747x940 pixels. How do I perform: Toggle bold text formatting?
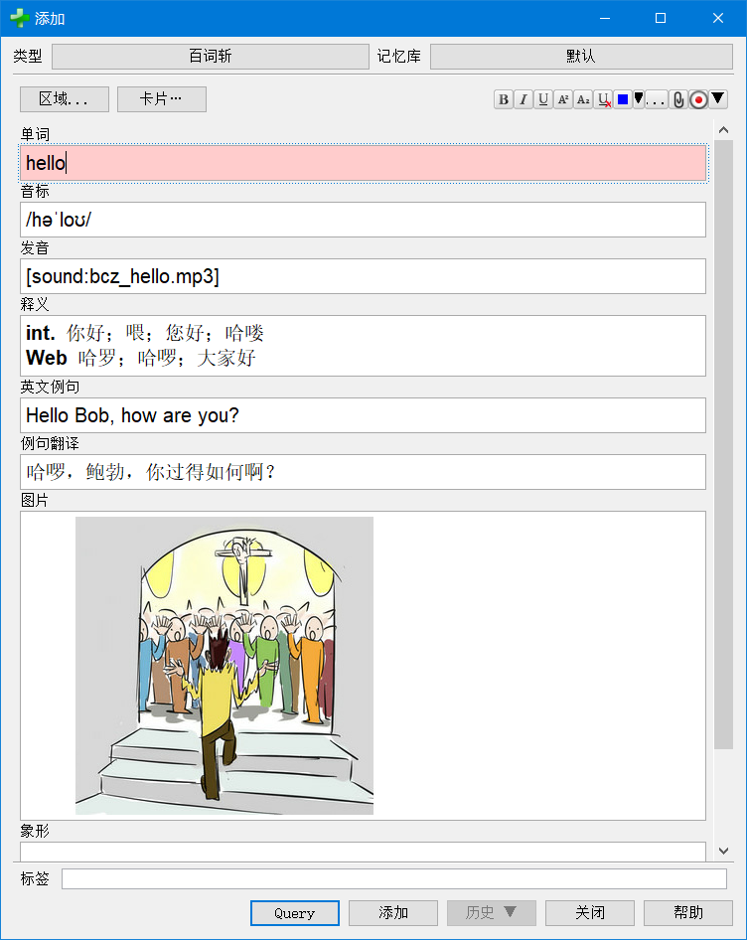(x=504, y=99)
